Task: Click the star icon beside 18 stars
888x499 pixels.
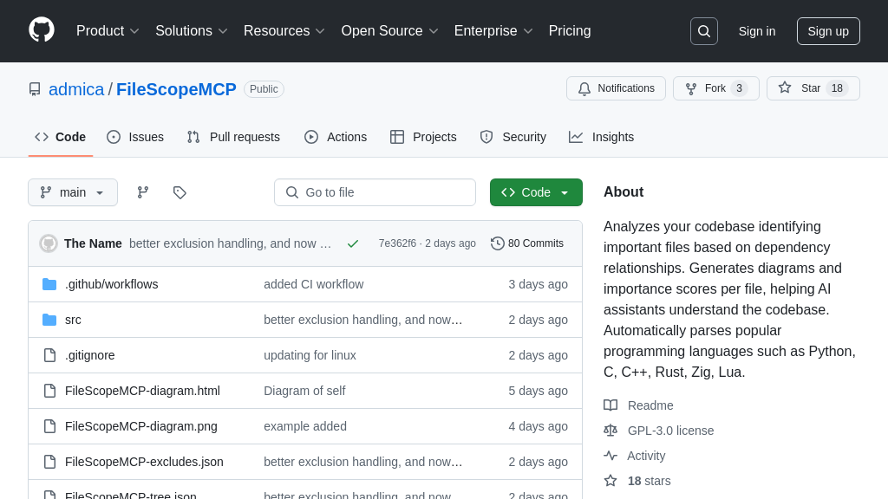Action: (610, 481)
